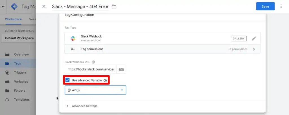
Task: Select the Default Workspace selector
Action: coord(18,38)
